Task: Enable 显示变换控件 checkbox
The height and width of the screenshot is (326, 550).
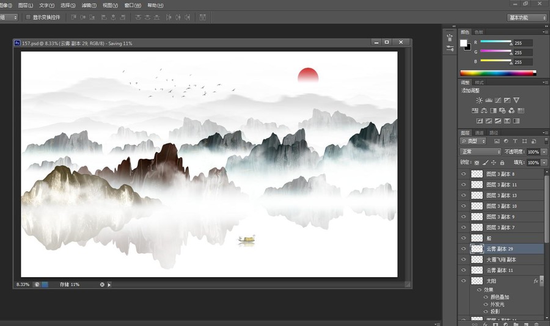Action: [x=28, y=17]
